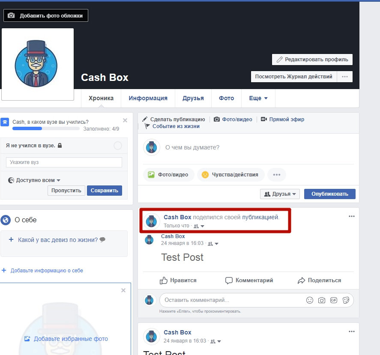The height and width of the screenshot is (355, 380).
Task: Open audience dropdown of bottom post
Action: pyautogui.click(x=215, y=341)
